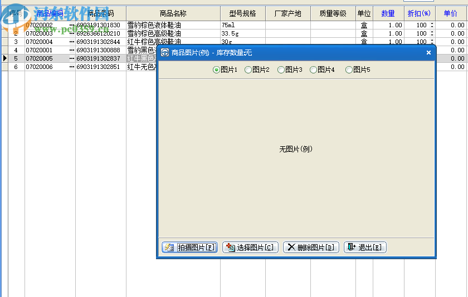Click product code 07020001
This screenshot has height=297, width=468.
[39, 50]
